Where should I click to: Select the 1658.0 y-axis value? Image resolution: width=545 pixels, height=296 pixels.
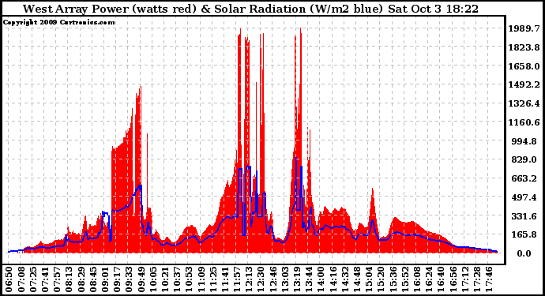coord(524,66)
